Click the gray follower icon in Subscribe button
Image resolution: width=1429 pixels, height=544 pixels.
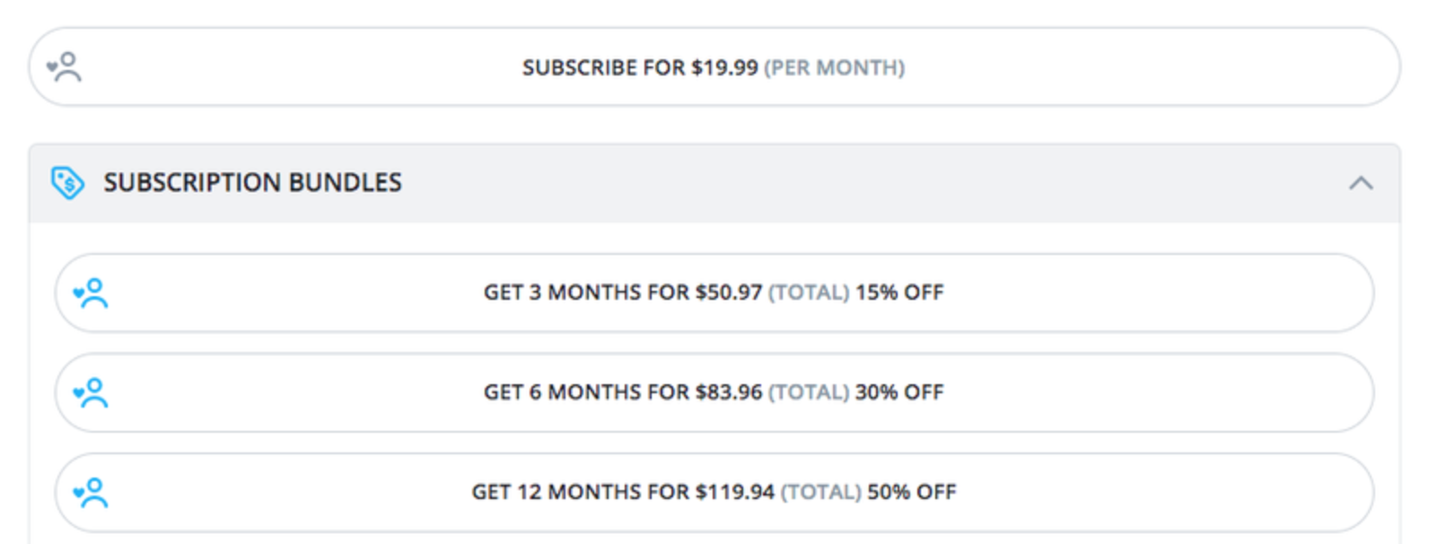[x=65, y=67]
